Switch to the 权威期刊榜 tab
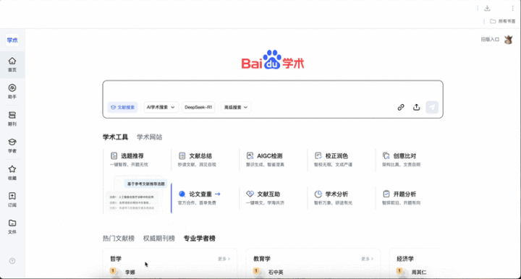This screenshot has width=521, height=279. [158, 239]
